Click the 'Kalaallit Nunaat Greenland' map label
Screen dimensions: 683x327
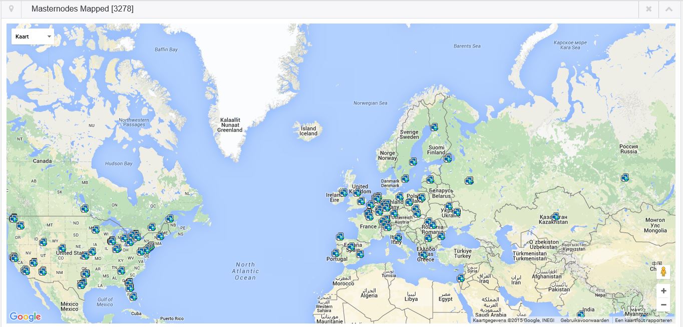230,125
